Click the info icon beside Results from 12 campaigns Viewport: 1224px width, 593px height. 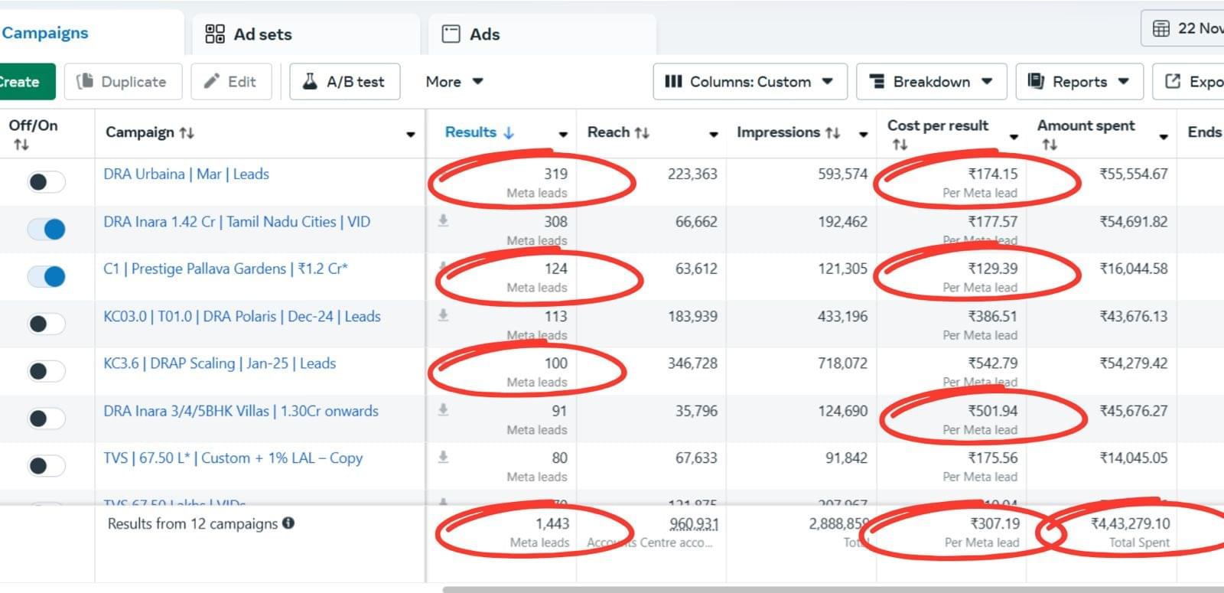coord(288,523)
